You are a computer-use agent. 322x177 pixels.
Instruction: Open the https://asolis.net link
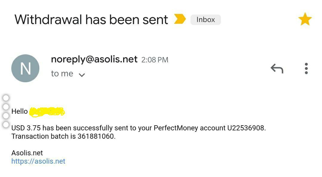pyautogui.click(x=38, y=161)
